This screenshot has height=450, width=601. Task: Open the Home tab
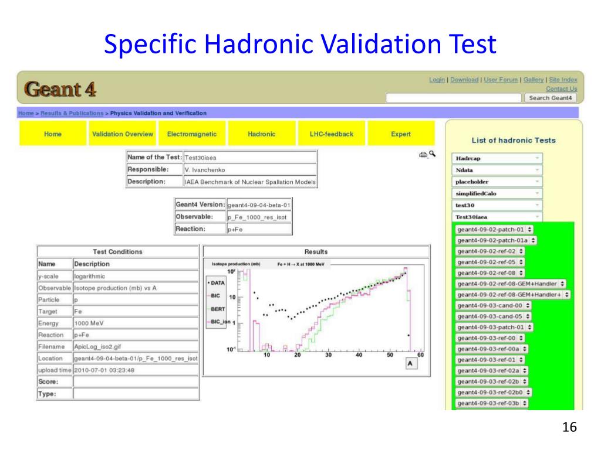coord(53,134)
